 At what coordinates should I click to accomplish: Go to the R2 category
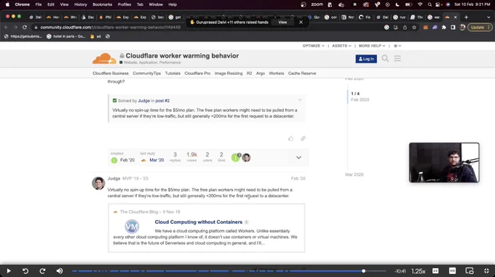[x=249, y=73]
